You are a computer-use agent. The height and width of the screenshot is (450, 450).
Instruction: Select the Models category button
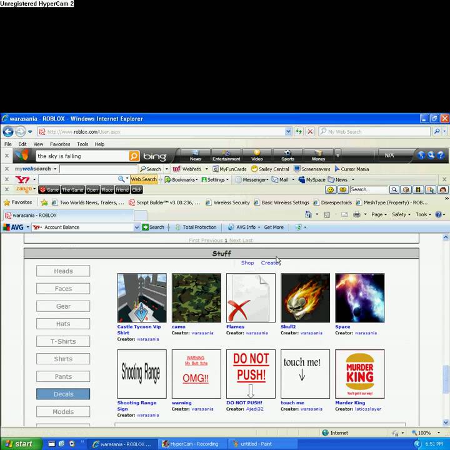63,411
